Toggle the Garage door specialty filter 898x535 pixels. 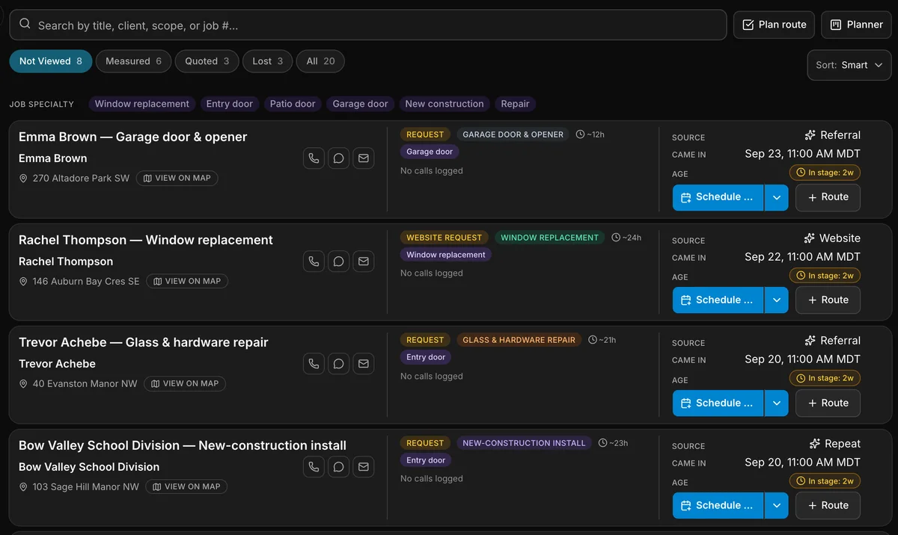click(360, 104)
